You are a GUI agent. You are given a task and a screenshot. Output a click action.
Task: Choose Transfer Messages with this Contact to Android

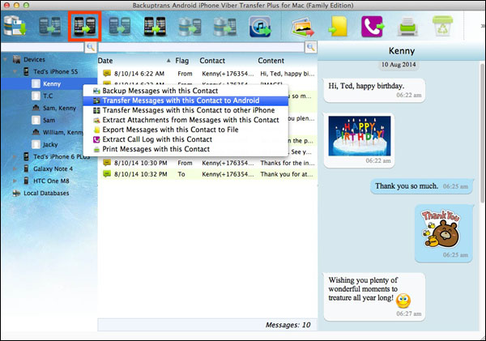click(185, 100)
